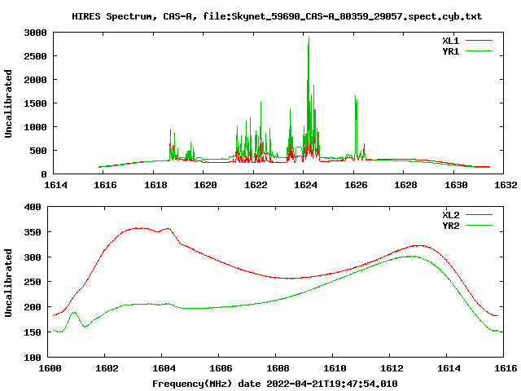Click the 1630 x-axis tick label
Screen dimensions: 521x391
[x=456, y=185]
